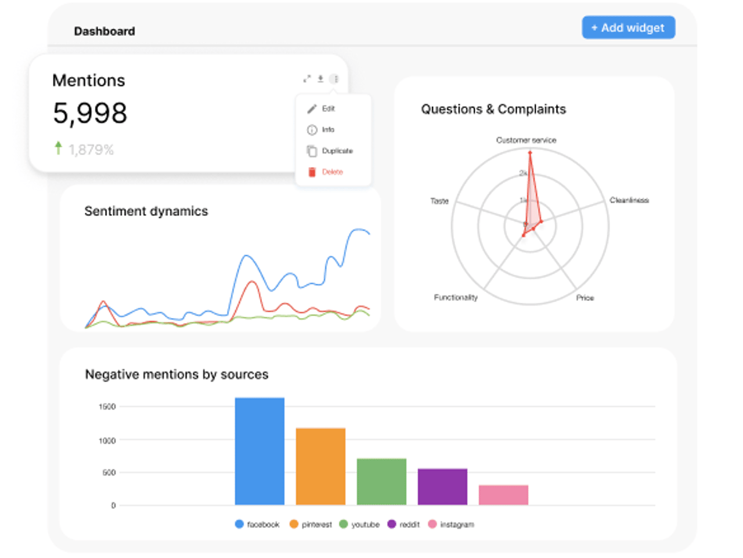Click the download icon on the Mentions widget

[x=319, y=78]
